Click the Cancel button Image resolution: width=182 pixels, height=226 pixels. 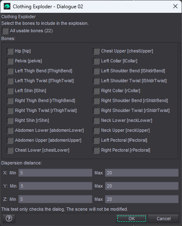163,219
